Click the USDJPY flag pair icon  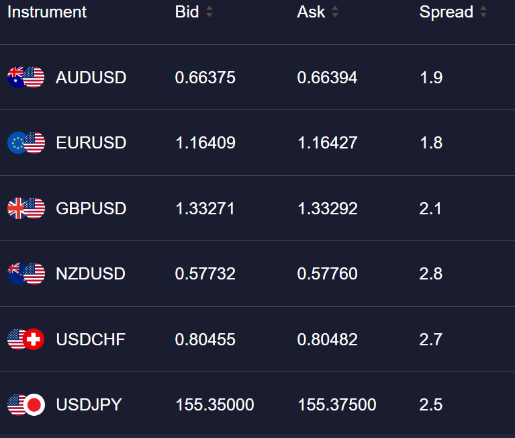(x=26, y=404)
